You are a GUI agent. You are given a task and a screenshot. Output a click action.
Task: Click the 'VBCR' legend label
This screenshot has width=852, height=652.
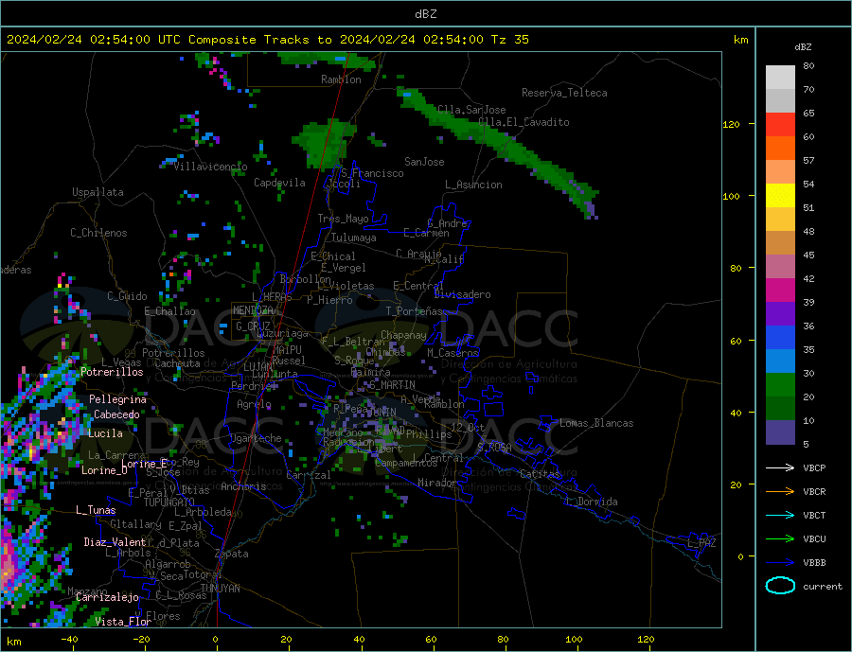tap(814, 492)
